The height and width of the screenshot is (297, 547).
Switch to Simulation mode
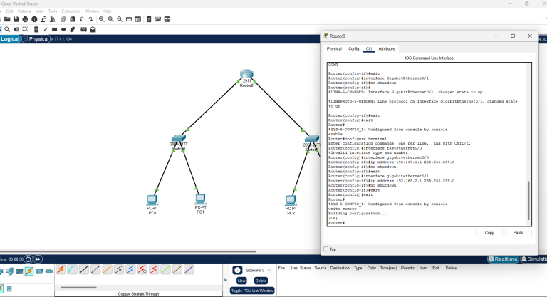533,259
